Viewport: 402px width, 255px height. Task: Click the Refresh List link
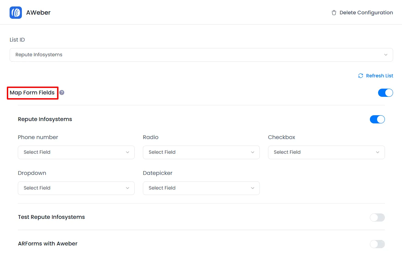pyautogui.click(x=379, y=76)
